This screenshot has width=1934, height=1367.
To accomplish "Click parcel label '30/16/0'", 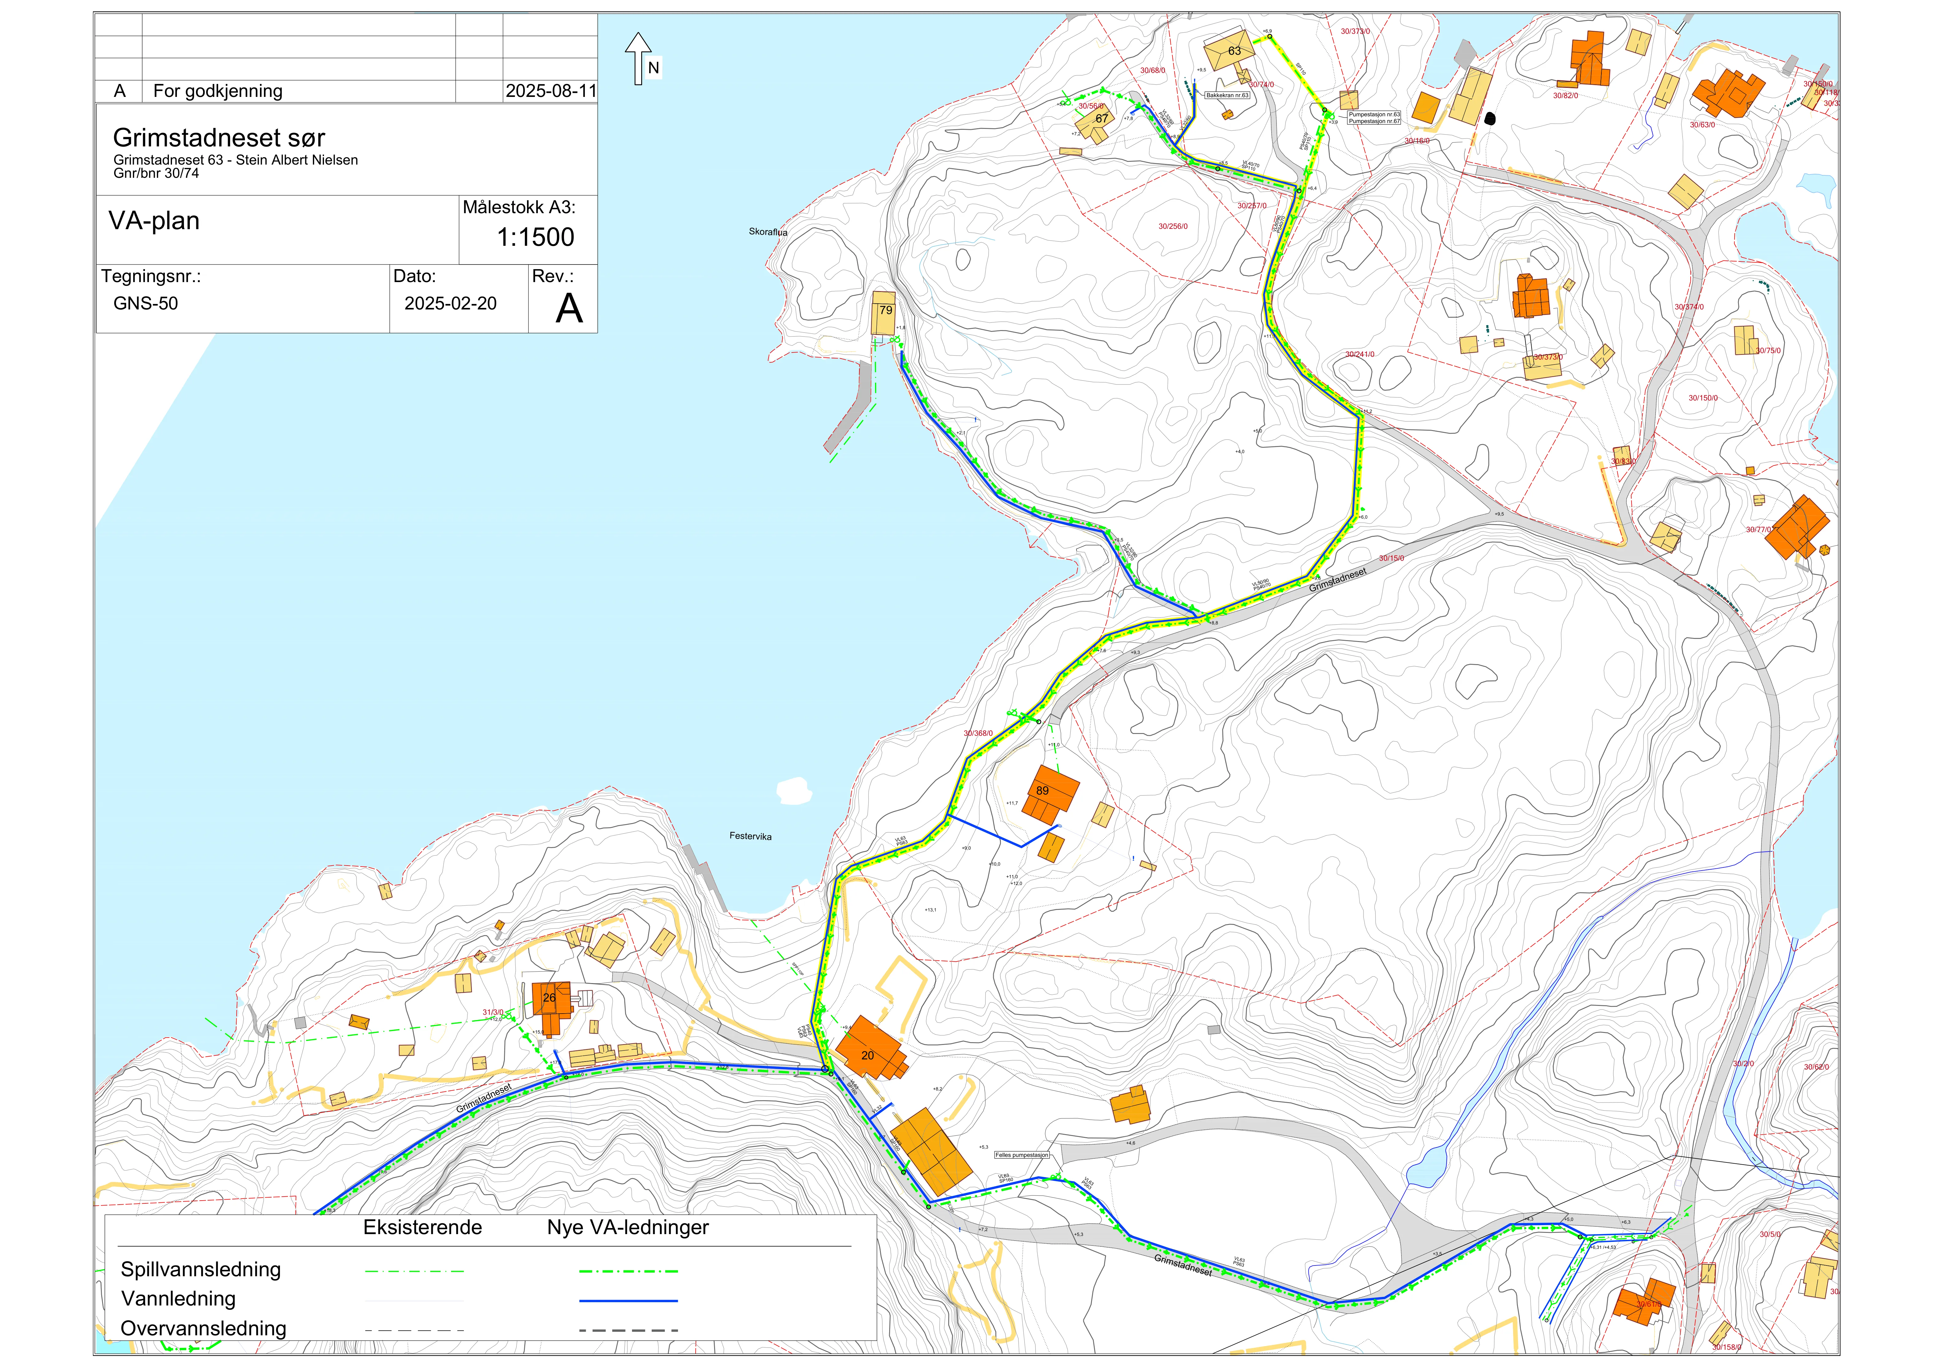I will point(1417,141).
